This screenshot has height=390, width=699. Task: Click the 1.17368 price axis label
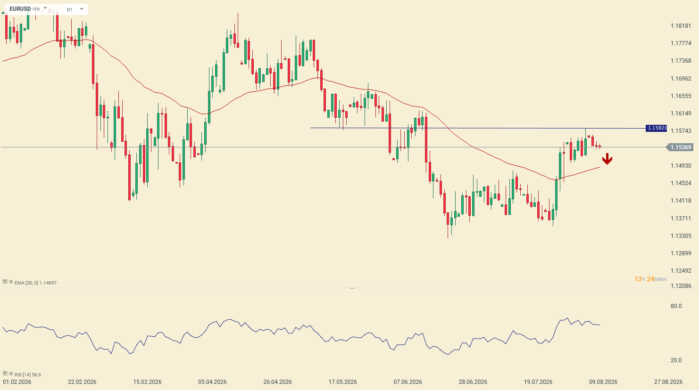point(681,61)
